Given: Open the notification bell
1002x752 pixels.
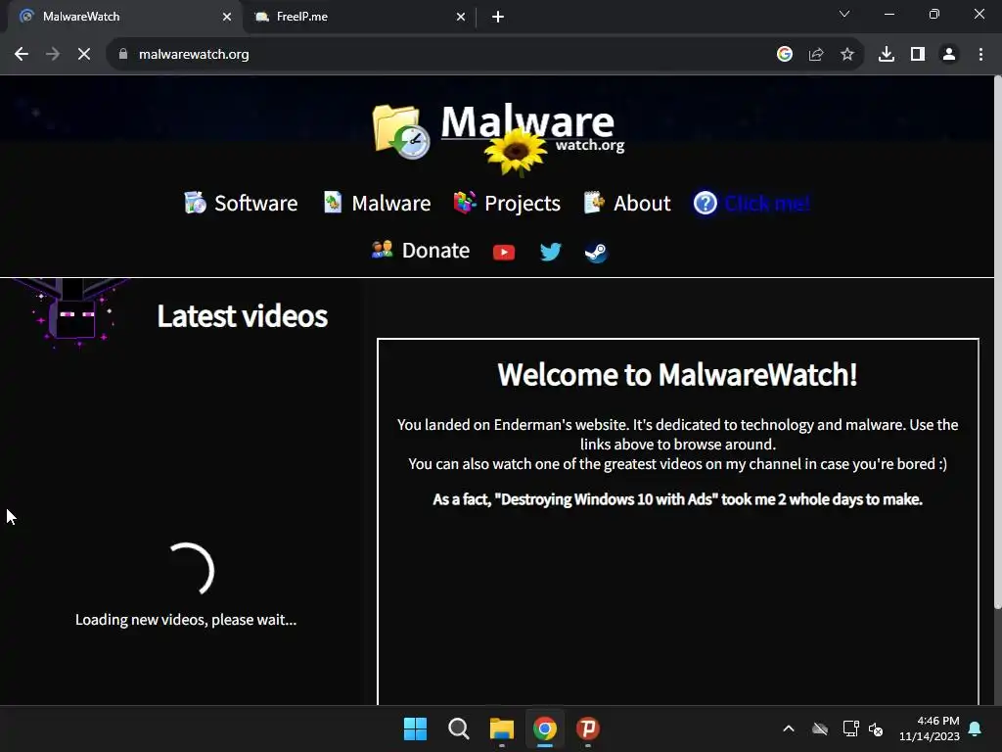Looking at the screenshot, I should point(976,728).
